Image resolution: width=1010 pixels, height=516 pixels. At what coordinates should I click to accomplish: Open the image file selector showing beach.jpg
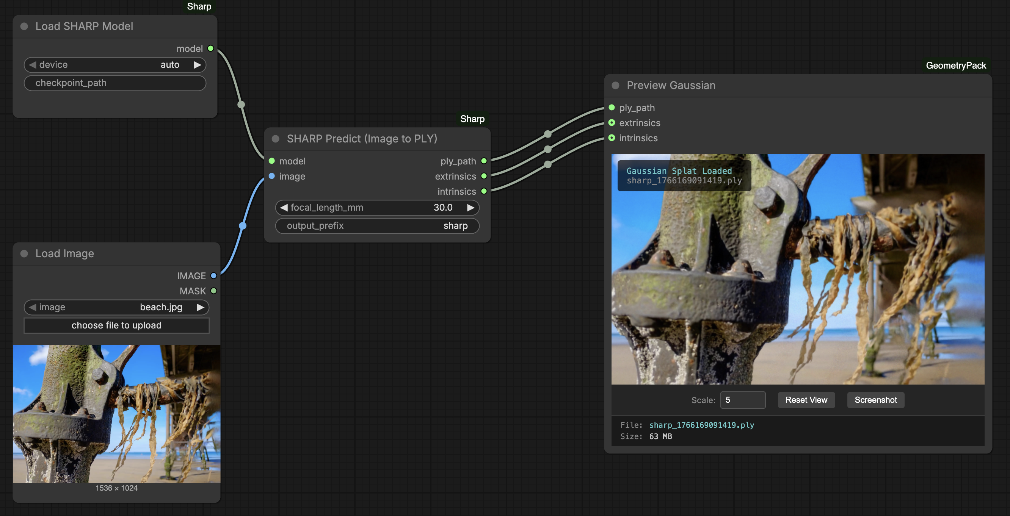116,307
